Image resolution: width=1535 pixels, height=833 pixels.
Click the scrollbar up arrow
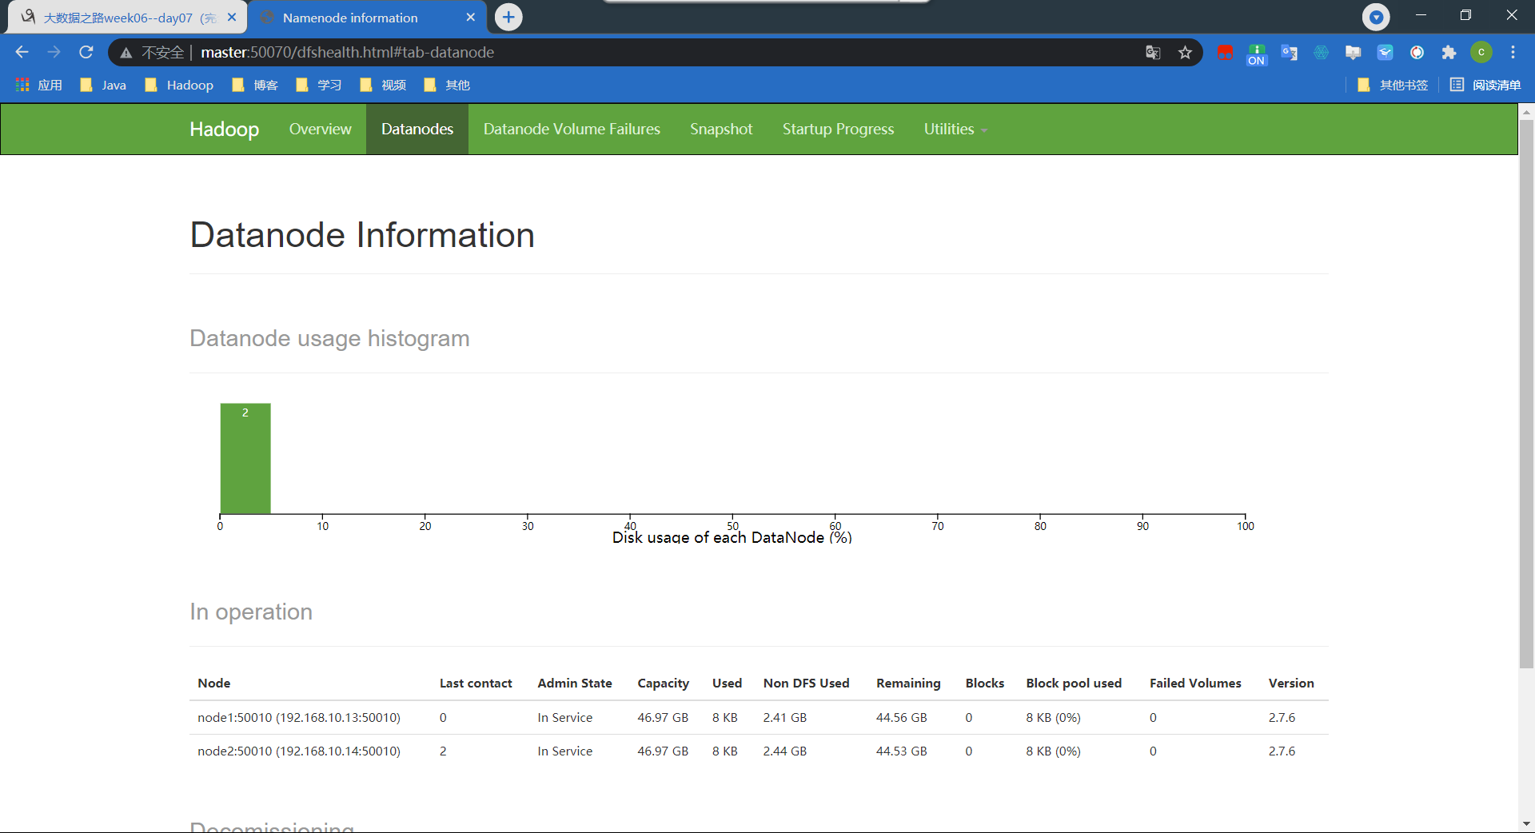point(1526,112)
